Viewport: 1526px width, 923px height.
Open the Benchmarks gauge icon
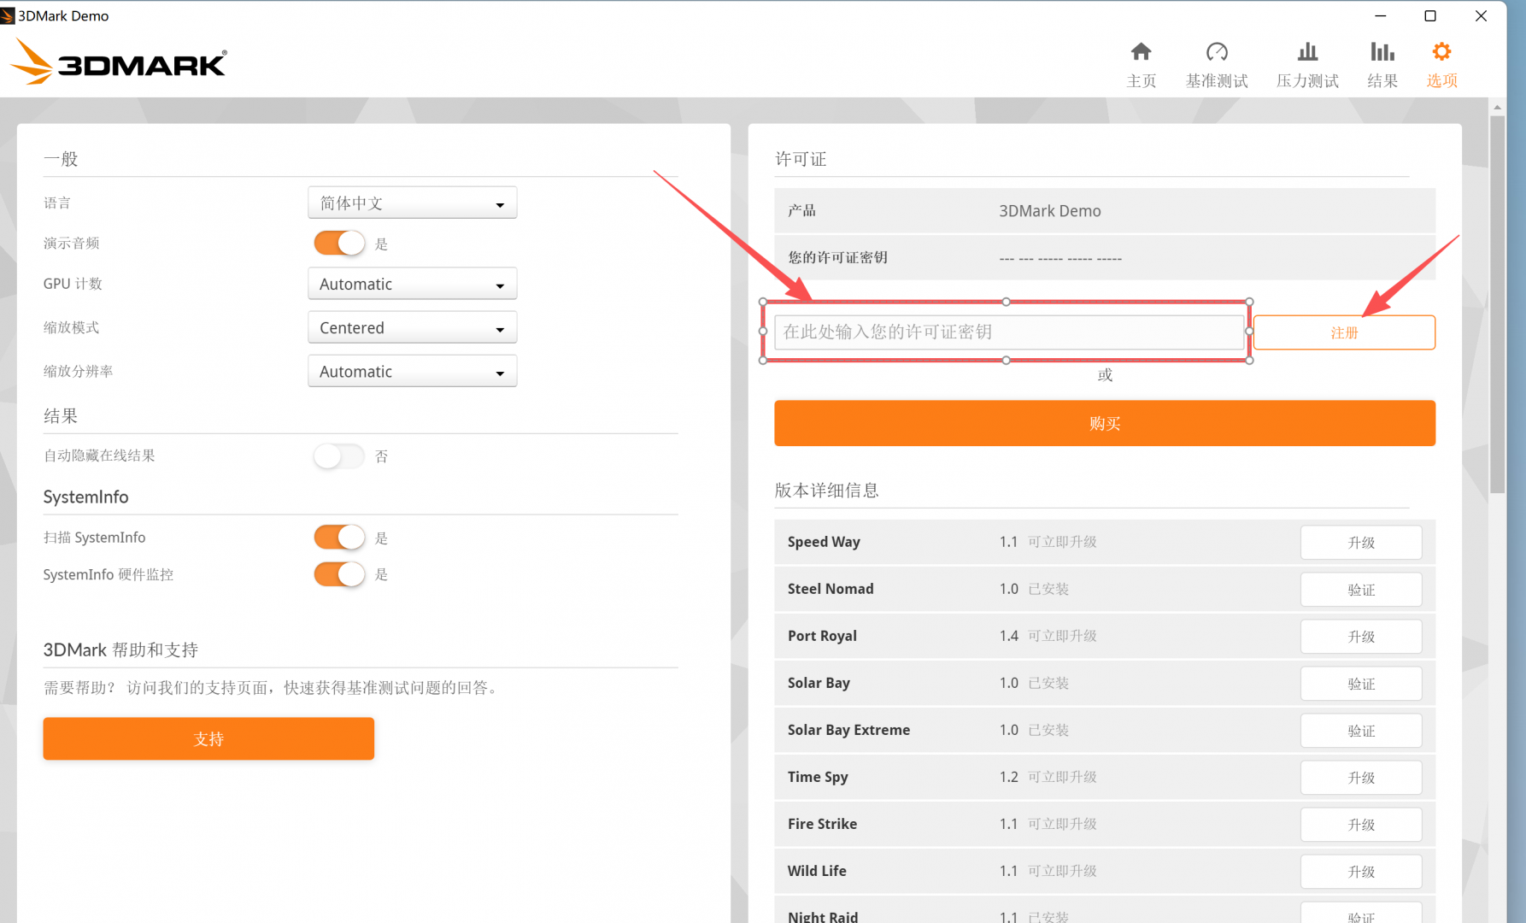[x=1217, y=52]
